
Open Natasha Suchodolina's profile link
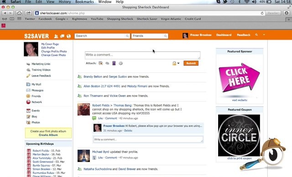(x=98, y=169)
